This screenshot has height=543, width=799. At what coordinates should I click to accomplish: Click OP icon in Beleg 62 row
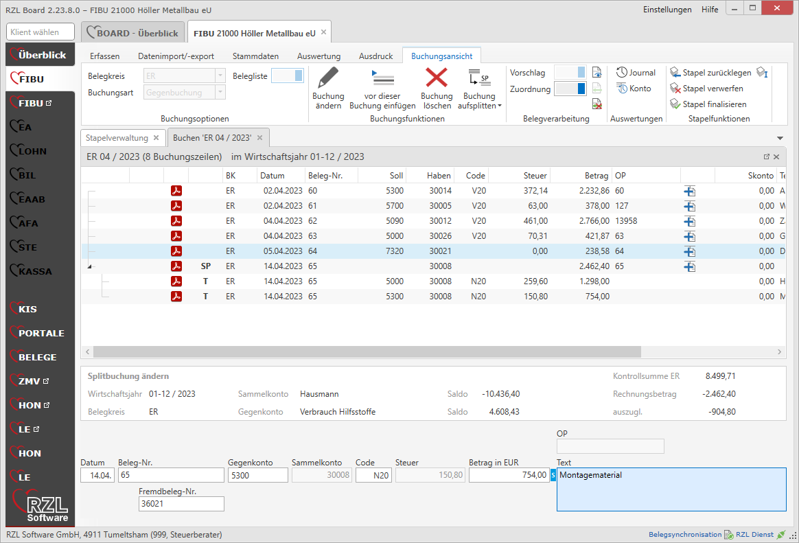pyautogui.click(x=689, y=221)
